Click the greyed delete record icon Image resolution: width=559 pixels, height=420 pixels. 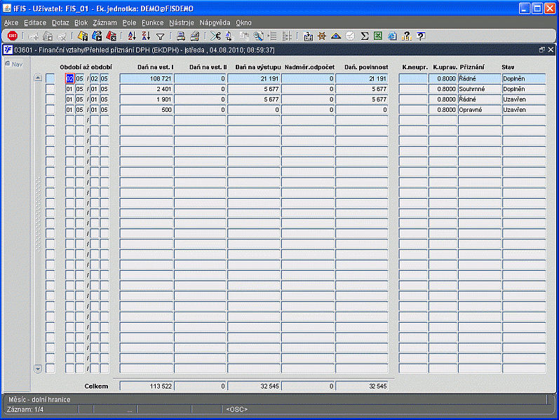[62, 36]
